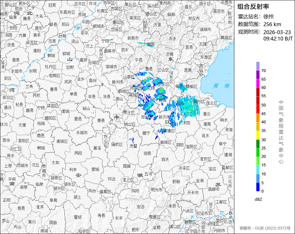Click the legend value 0
Viewport: 295px width, 234px height.
tap(262, 191)
